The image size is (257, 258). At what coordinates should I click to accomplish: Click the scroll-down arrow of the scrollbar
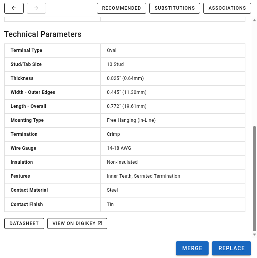[254, 235]
